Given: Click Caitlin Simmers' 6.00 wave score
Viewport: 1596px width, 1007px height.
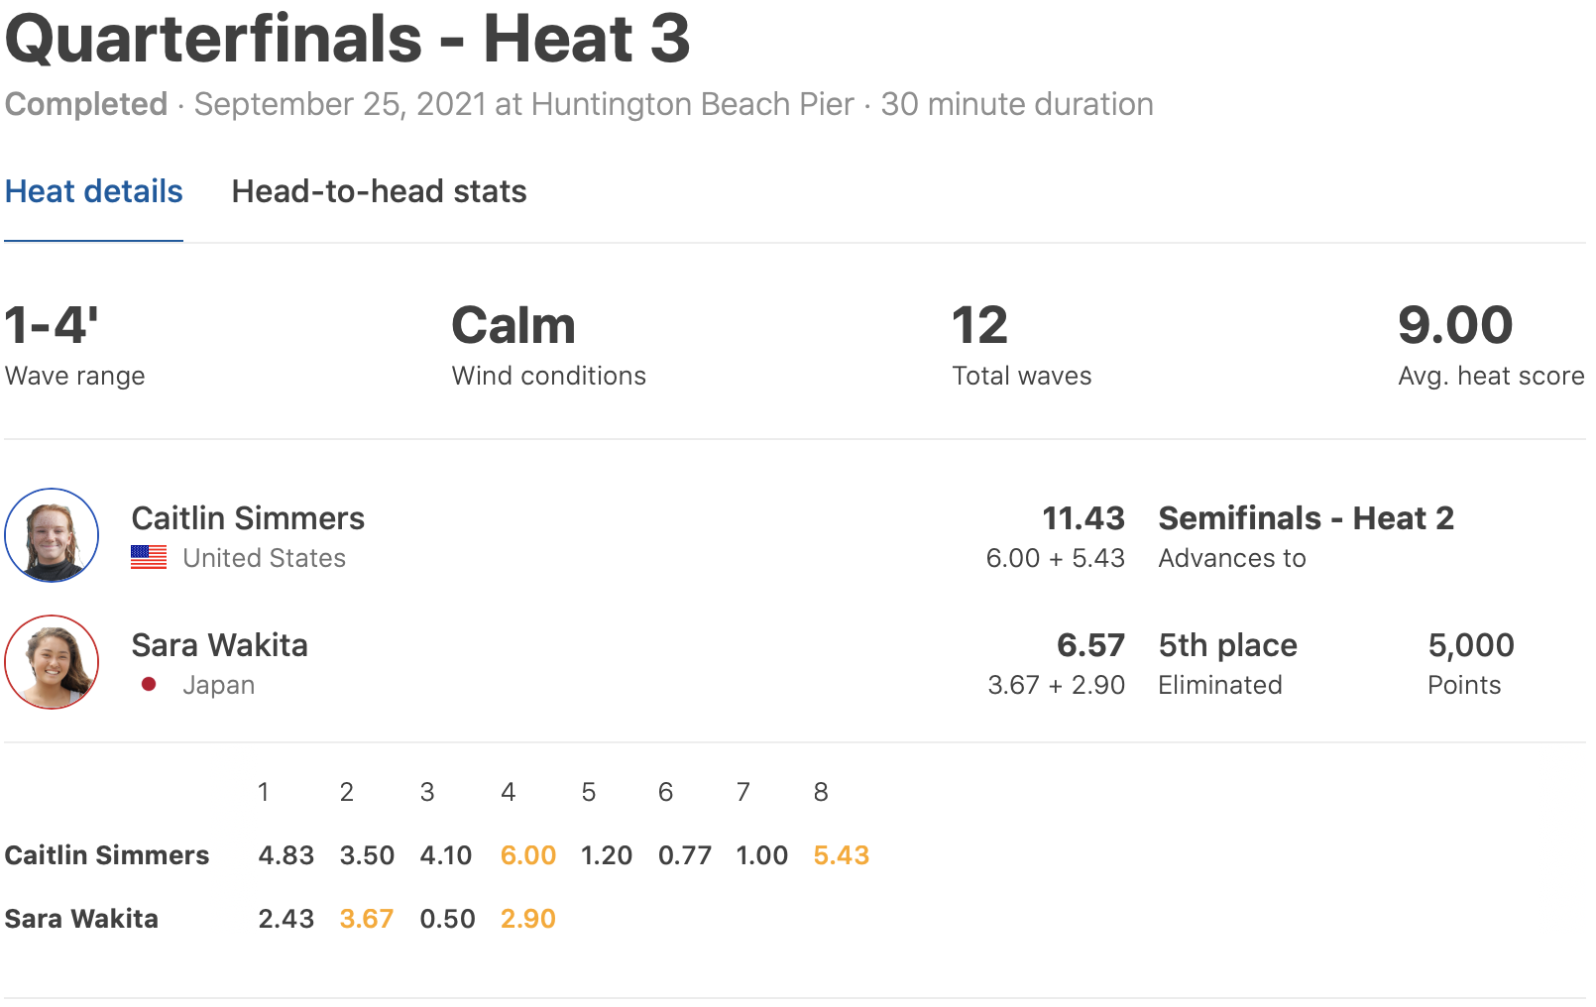Looking at the screenshot, I should pos(527,855).
